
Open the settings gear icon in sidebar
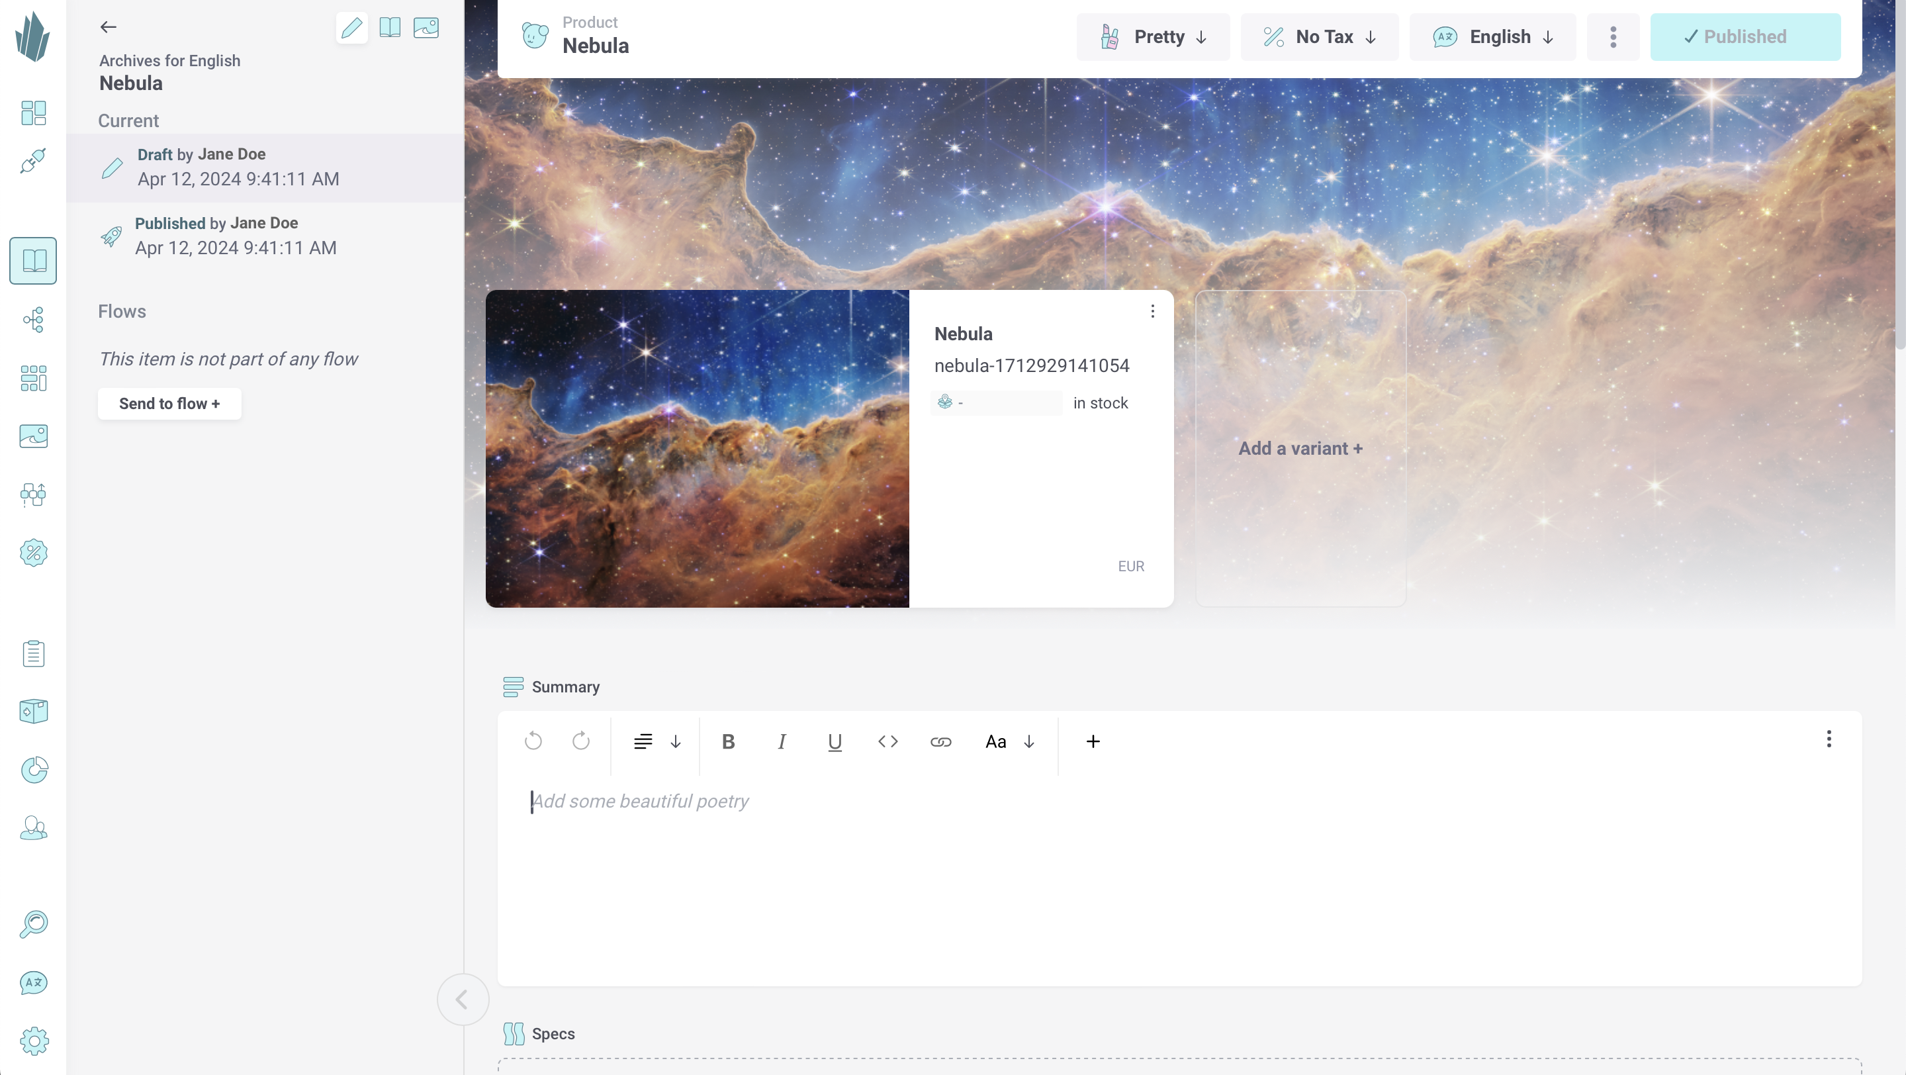pyautogui.click(x=33, y=1041)
